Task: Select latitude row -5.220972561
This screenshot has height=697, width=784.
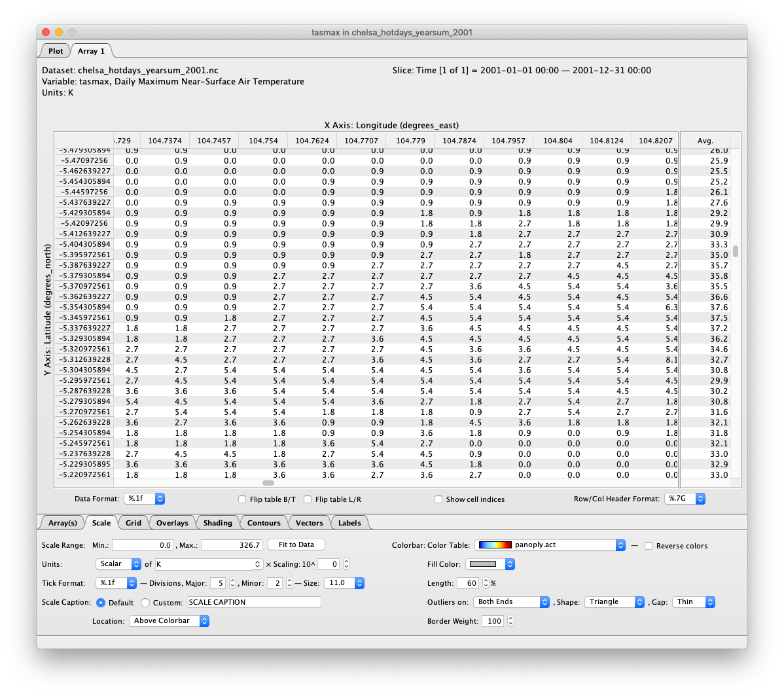Action: pos(84,474)
